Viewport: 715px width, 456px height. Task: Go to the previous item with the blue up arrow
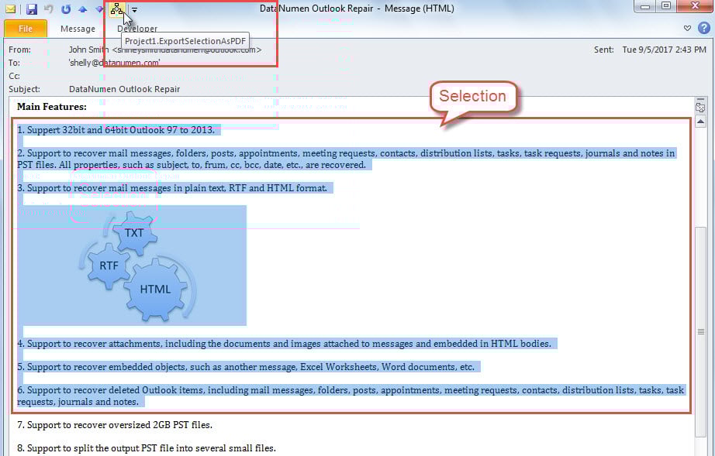click(82, 9)
